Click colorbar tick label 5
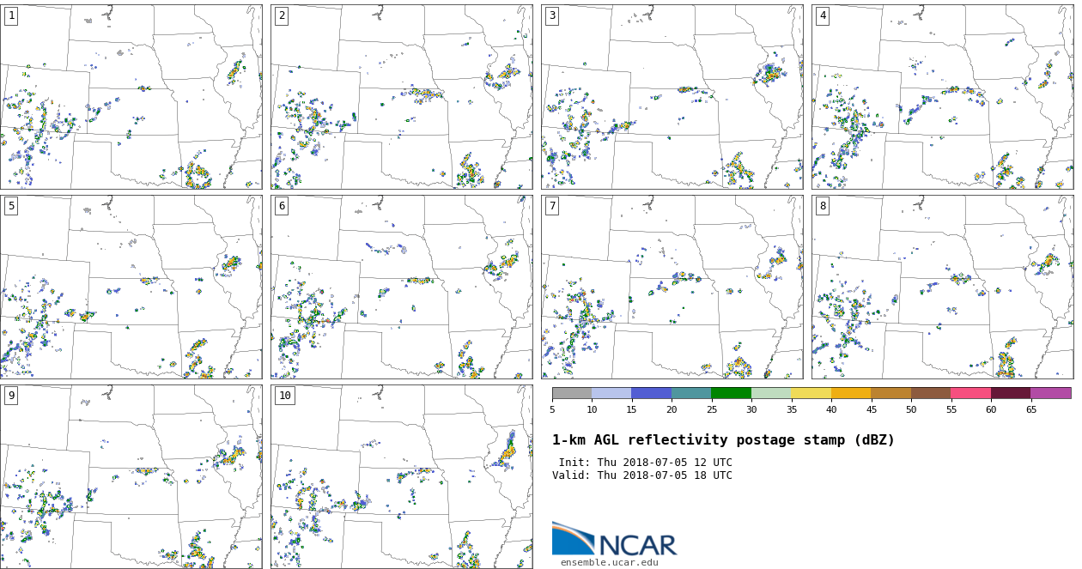This screenshot has width=1082, height=569. pos(552,410)
